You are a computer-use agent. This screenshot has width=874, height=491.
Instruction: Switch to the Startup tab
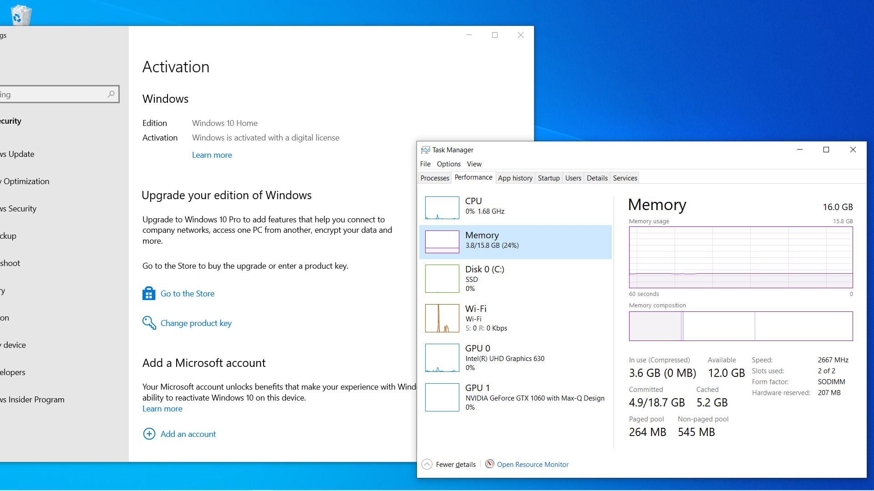[549, 178]
